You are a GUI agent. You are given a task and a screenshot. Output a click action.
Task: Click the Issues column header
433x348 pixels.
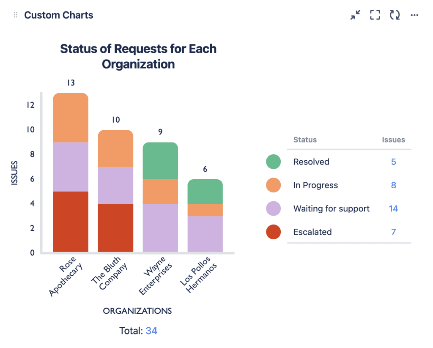pos(393,140)
